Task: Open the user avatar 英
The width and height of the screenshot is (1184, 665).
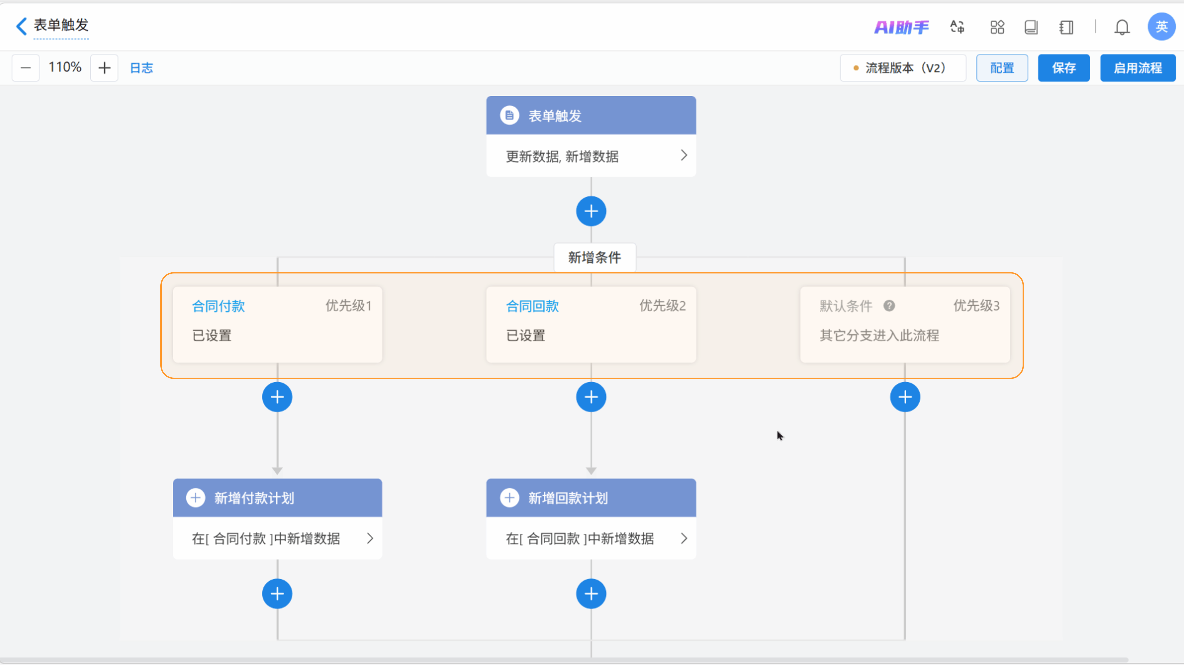Action: pyautogui.click(x=1161, y=27)
